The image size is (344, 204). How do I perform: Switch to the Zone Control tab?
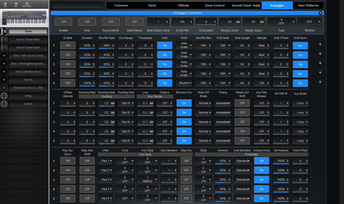tap(215, 5)
